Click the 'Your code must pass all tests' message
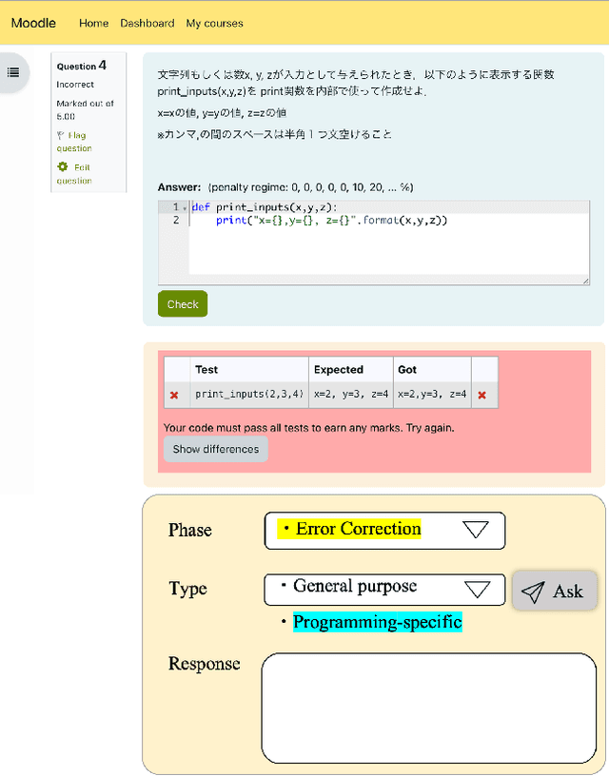609x776 pixels. pos(308,428)
